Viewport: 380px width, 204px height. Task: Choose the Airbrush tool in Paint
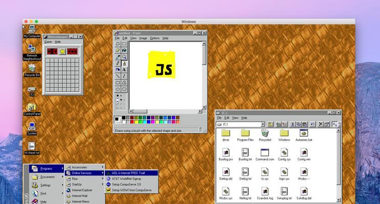coord(118,69)
